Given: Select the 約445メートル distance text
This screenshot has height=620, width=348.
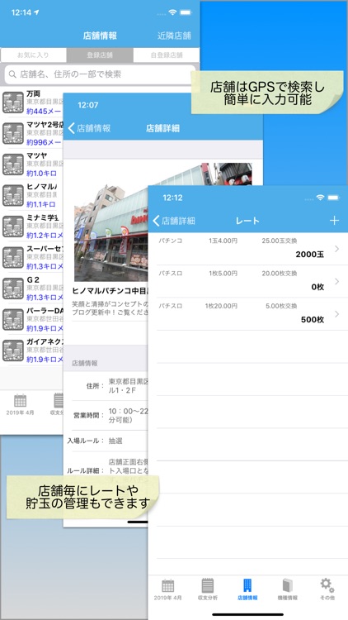Looking at the screenshot, I should (x=45, y=111).
